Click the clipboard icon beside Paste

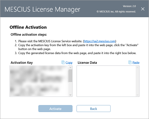pos(130,63)
